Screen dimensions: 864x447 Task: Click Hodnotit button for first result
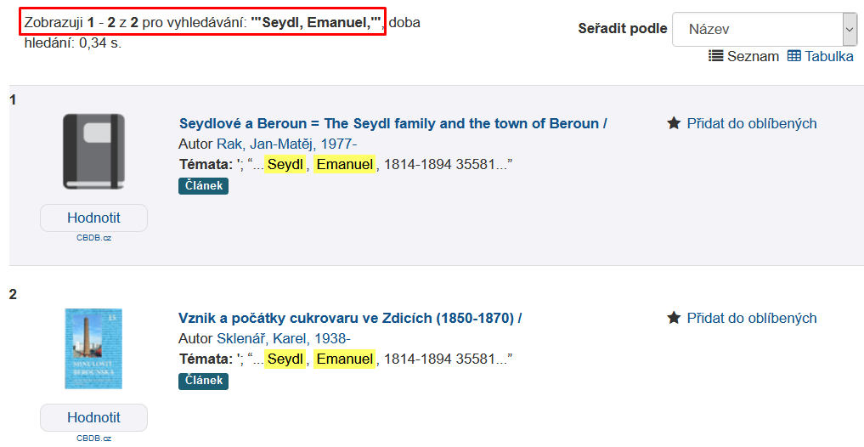[93, 218]
